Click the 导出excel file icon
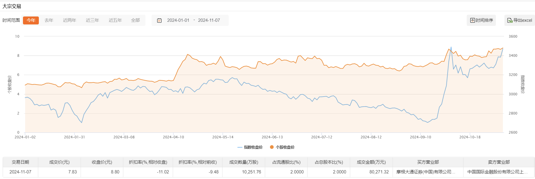The image size is (535, 179). pos(510,20)
